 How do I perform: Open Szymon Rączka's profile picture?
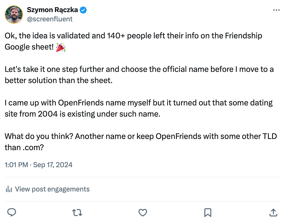[x=14, y=14]
